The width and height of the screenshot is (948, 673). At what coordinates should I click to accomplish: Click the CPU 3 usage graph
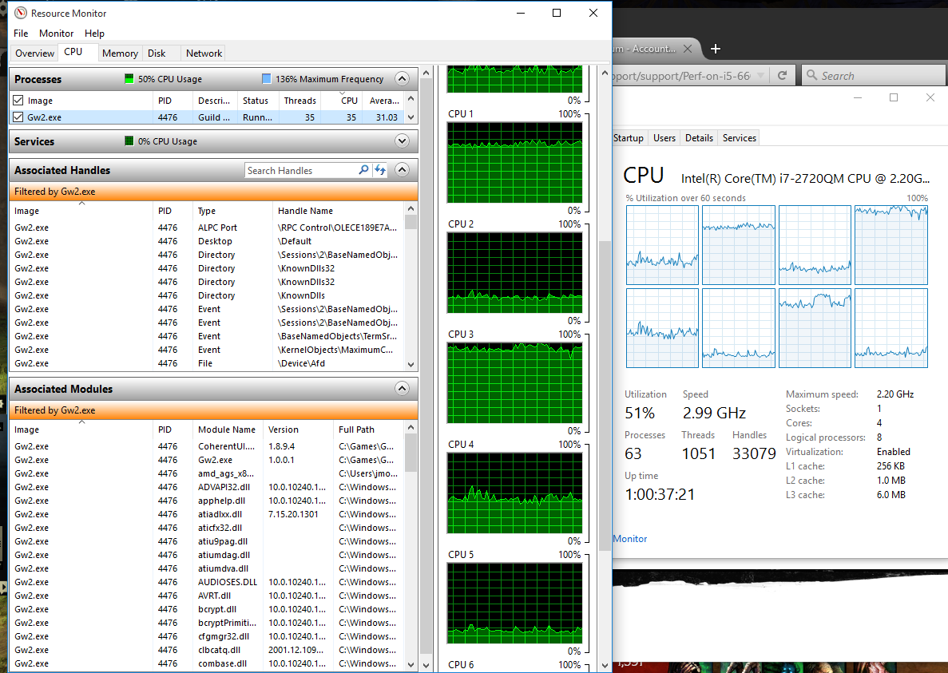coord(514,383)
